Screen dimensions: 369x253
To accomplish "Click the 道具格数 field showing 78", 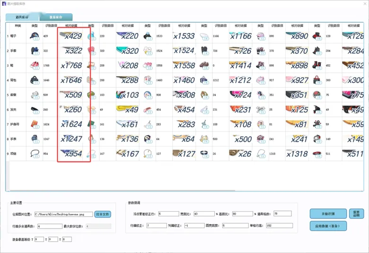I will (x=282, y=213).
